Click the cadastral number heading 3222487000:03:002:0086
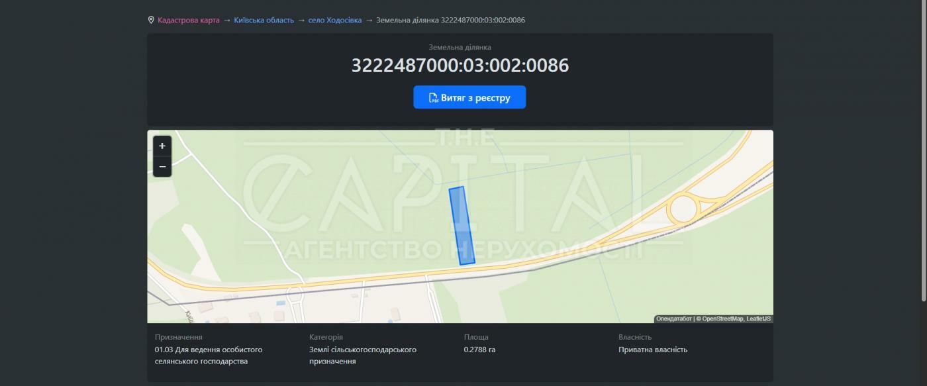927x386 pixels. pyautogui.click(x=460, y=66)
